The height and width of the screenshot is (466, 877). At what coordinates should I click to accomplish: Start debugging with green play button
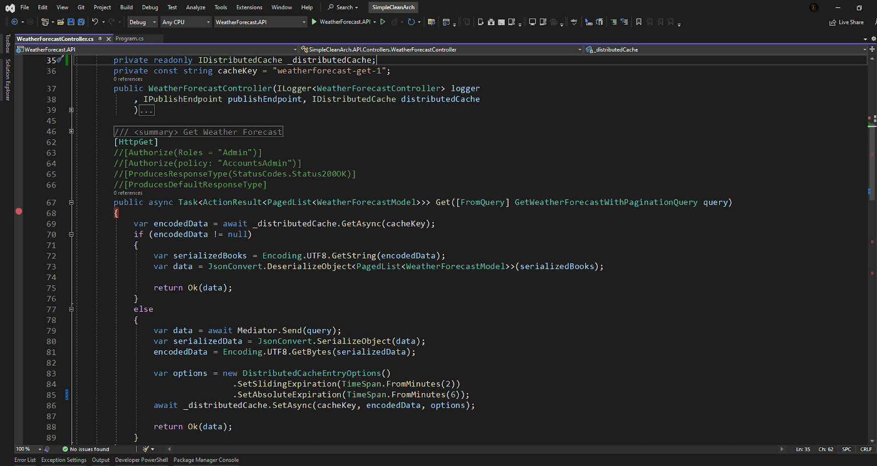(x=314, y=22)
